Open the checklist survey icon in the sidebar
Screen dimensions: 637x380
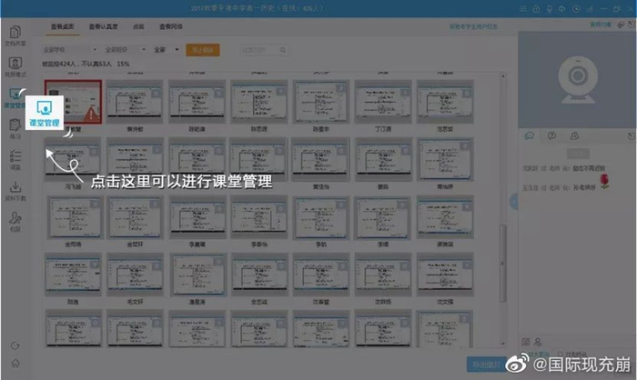[x=15, y=160]
